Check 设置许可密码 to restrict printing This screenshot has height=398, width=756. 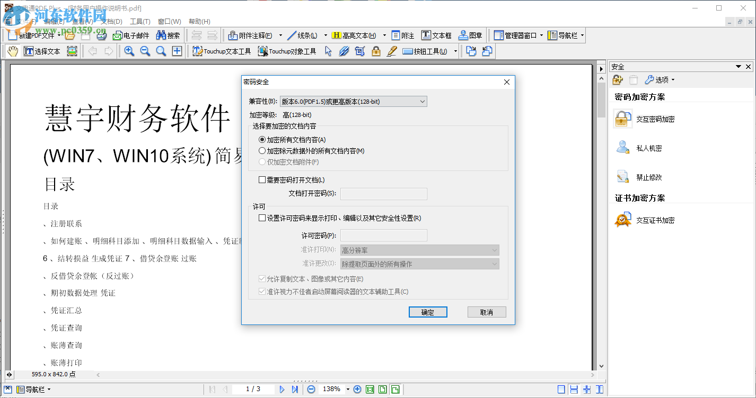click(x=261, y=218)
